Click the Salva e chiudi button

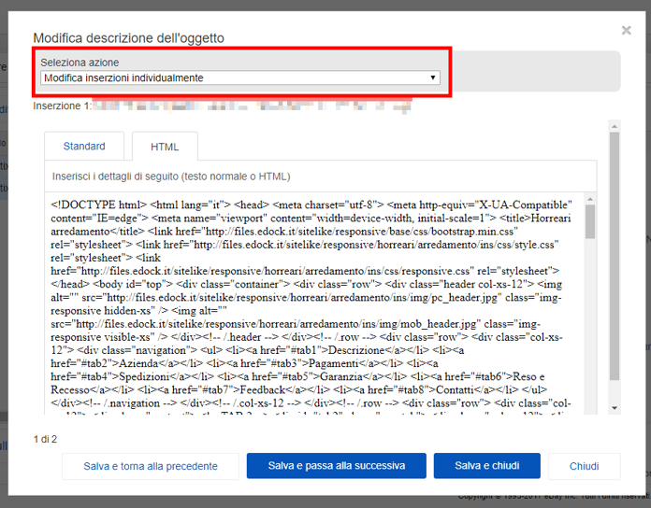485,466
